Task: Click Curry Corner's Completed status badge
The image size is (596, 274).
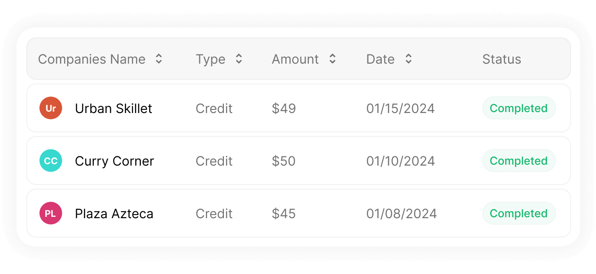Action: coord(518,161)
